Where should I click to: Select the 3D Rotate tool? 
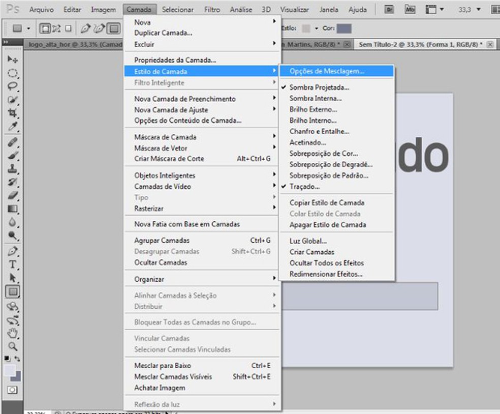pyautogui.click(x=12, y=307)
